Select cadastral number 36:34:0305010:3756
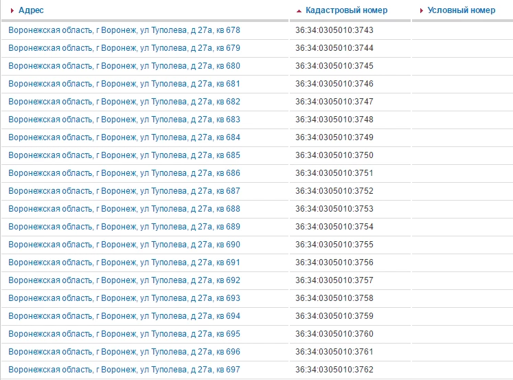513x380 pixels. pyautogui.click(x=334, y=262)
